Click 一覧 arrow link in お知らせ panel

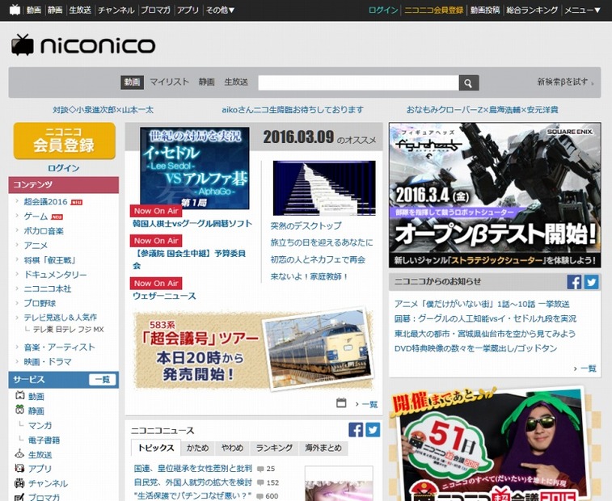click(585, 368)
